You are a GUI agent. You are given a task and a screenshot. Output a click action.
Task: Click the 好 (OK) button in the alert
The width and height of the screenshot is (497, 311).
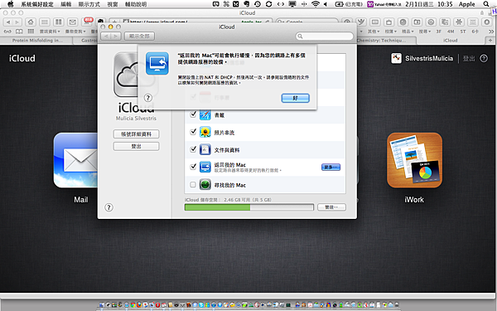pyautogui.click(x=295, y=98)
